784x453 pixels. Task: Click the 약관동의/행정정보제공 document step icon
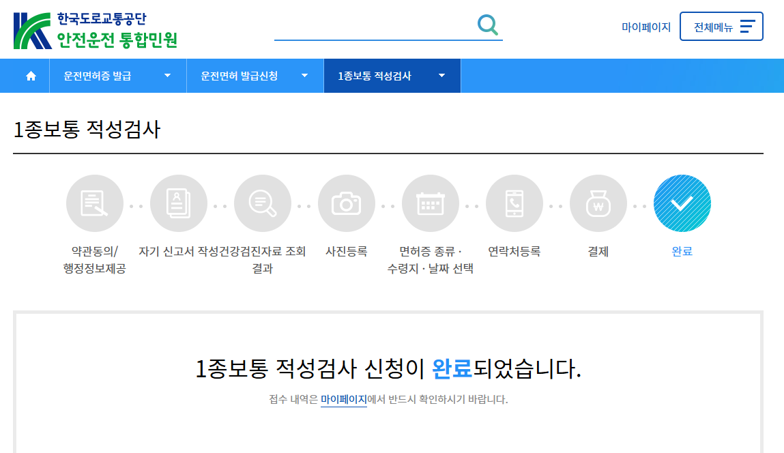coord(95,203)
